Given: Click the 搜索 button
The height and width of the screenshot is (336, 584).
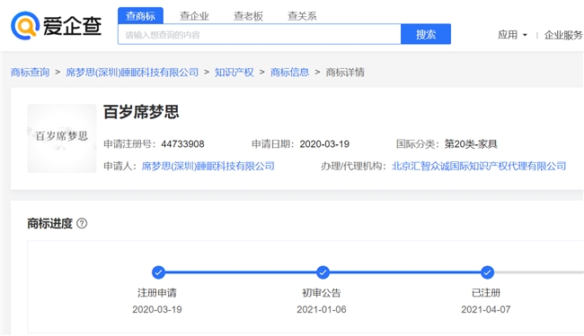Looking at the screenshot, I should point(426,34).
